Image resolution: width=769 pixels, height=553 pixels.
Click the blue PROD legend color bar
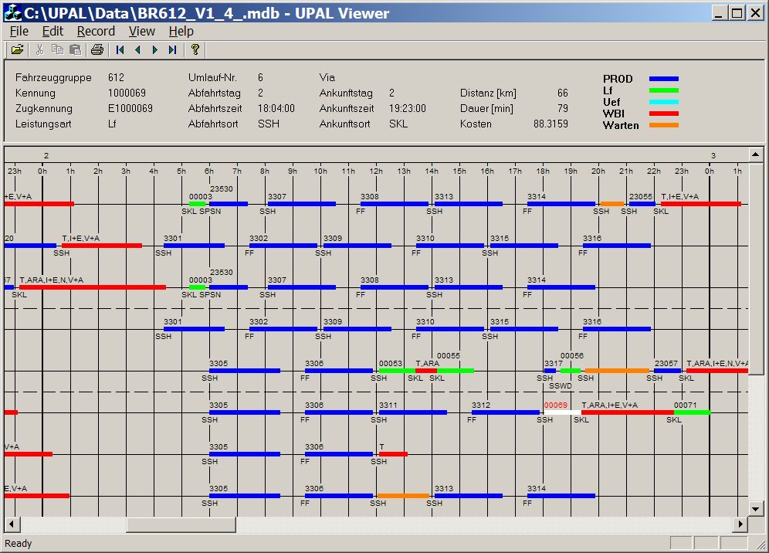click(663, 79)
